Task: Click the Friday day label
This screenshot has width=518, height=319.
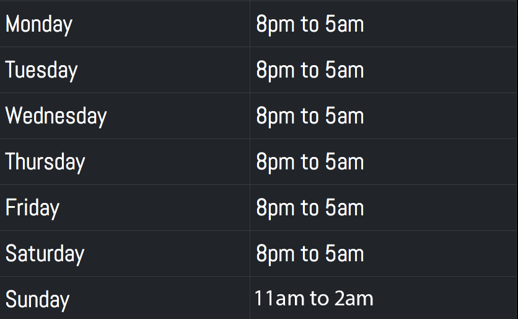Action: tap(32, 208)
